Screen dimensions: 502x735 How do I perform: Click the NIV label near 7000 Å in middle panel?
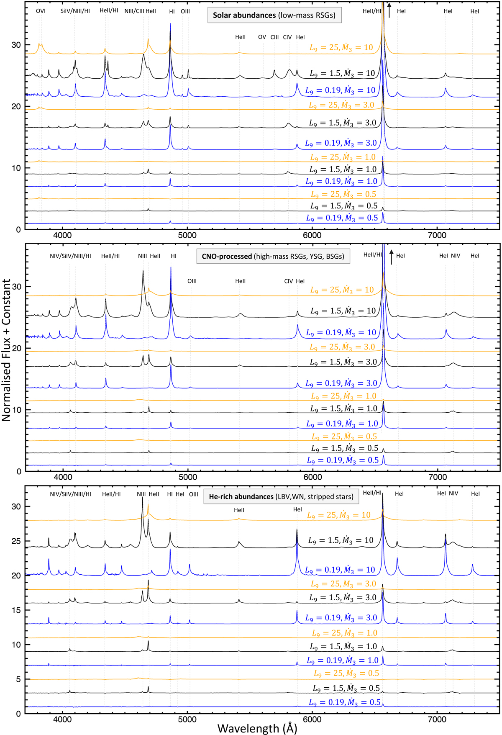456,256
